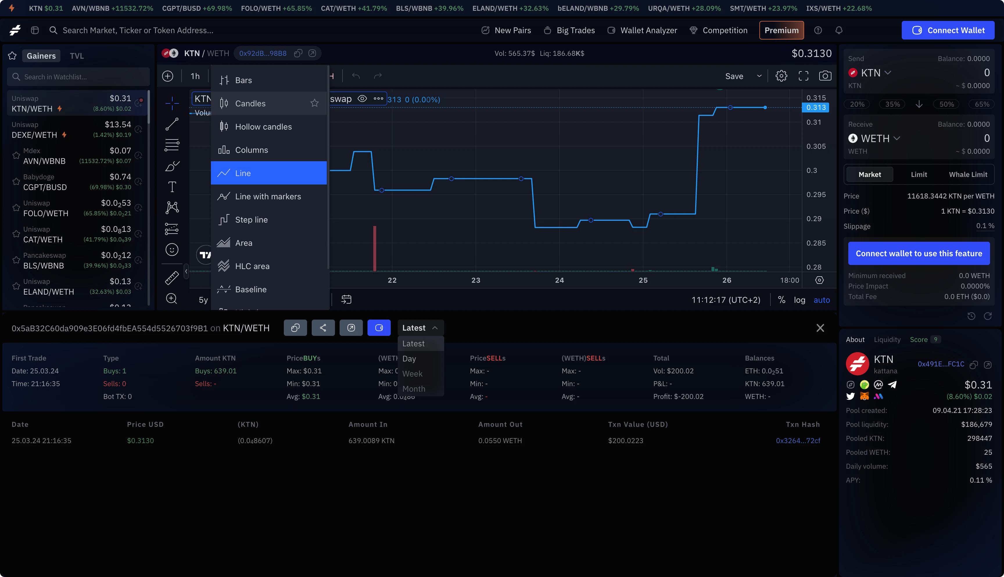Open the help question mark icon
The height and width of the screenshot is (577, 1004).
click(818, 30)
